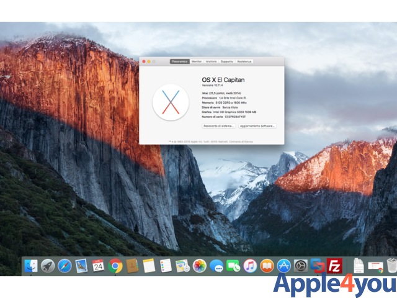Click the Versione 10.11.4 text
The height and width of the screenshot is (298, 397).
tap(212, 86)
